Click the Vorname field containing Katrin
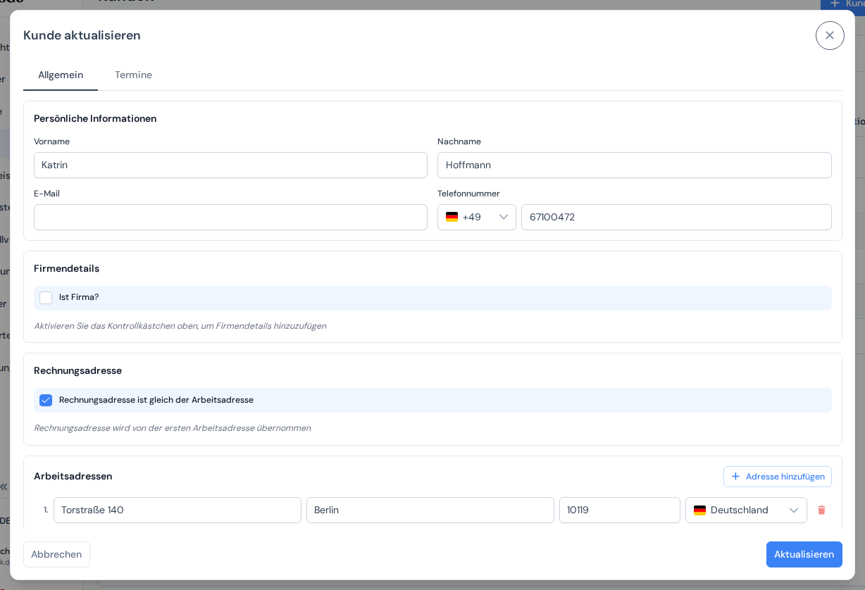 click(230, 165)
